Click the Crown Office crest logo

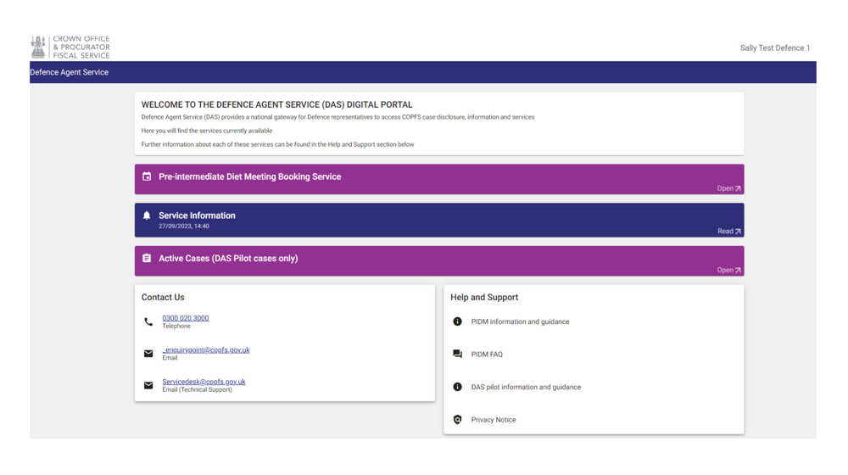coord(38,47)
